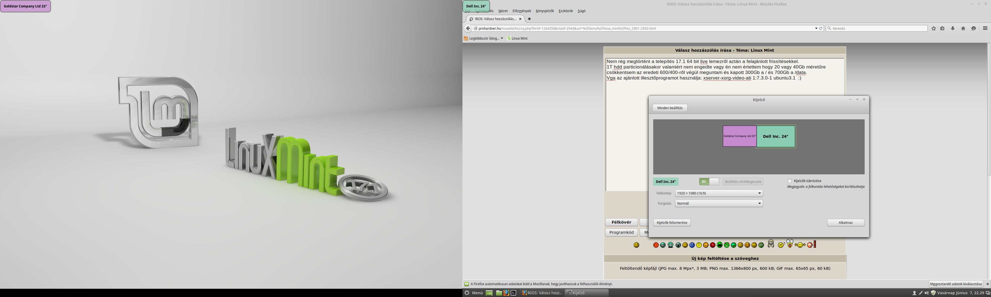The image size is (991, 297).
Task: Click Kijelzők felismerése button
Action: pyautogui.click(x=672, y=222)
